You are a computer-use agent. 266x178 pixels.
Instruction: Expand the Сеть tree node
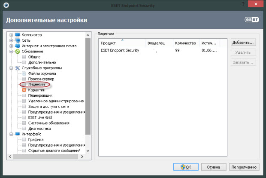point(11,40)
